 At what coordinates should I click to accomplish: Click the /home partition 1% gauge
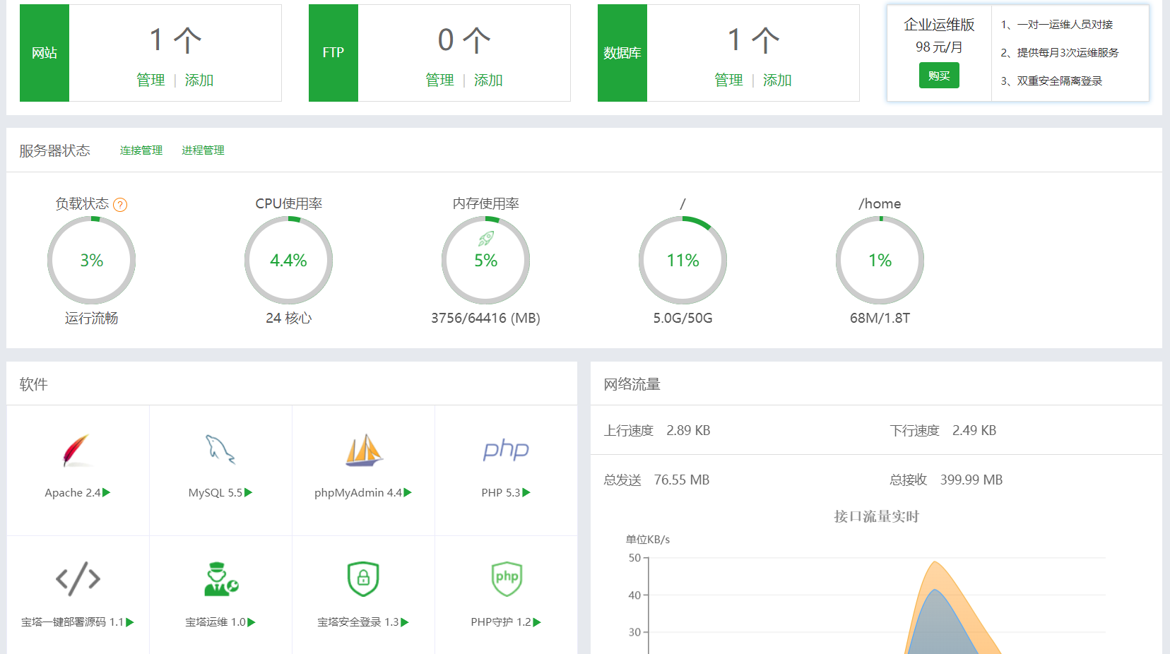point(880,260)
